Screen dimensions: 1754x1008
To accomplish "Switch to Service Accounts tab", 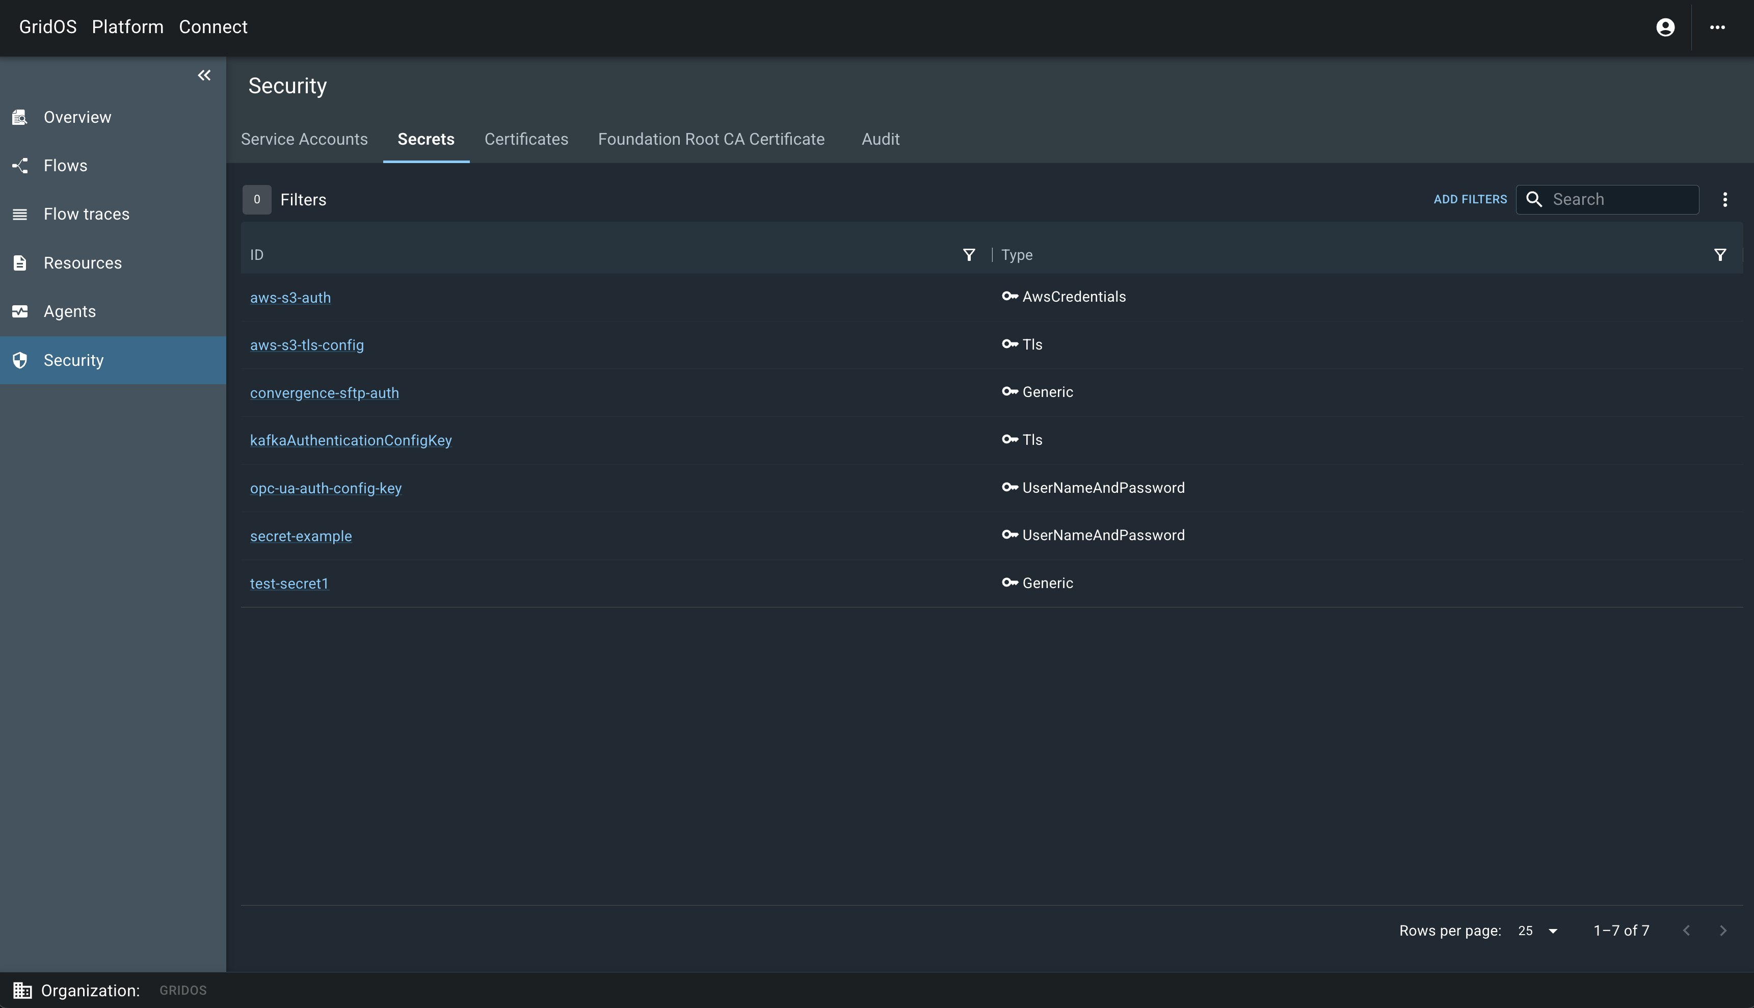I will tap(305, 139).
